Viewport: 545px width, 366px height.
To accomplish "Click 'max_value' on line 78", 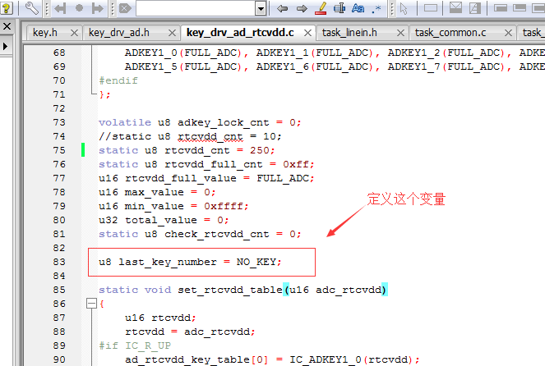I will pos(155,192).
